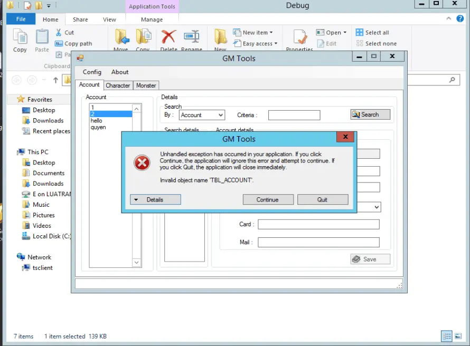Viewport: 470px width, 346px height.
Task: Open the Config menu
Action: point(92,72)
